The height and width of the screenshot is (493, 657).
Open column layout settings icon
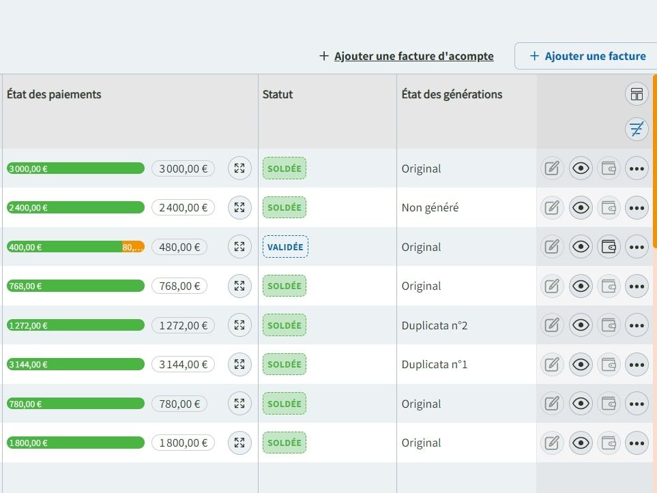coord(637,95)
